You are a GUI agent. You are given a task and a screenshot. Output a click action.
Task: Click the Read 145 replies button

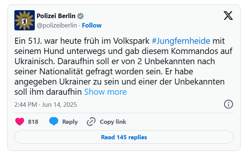pos(124,137)
